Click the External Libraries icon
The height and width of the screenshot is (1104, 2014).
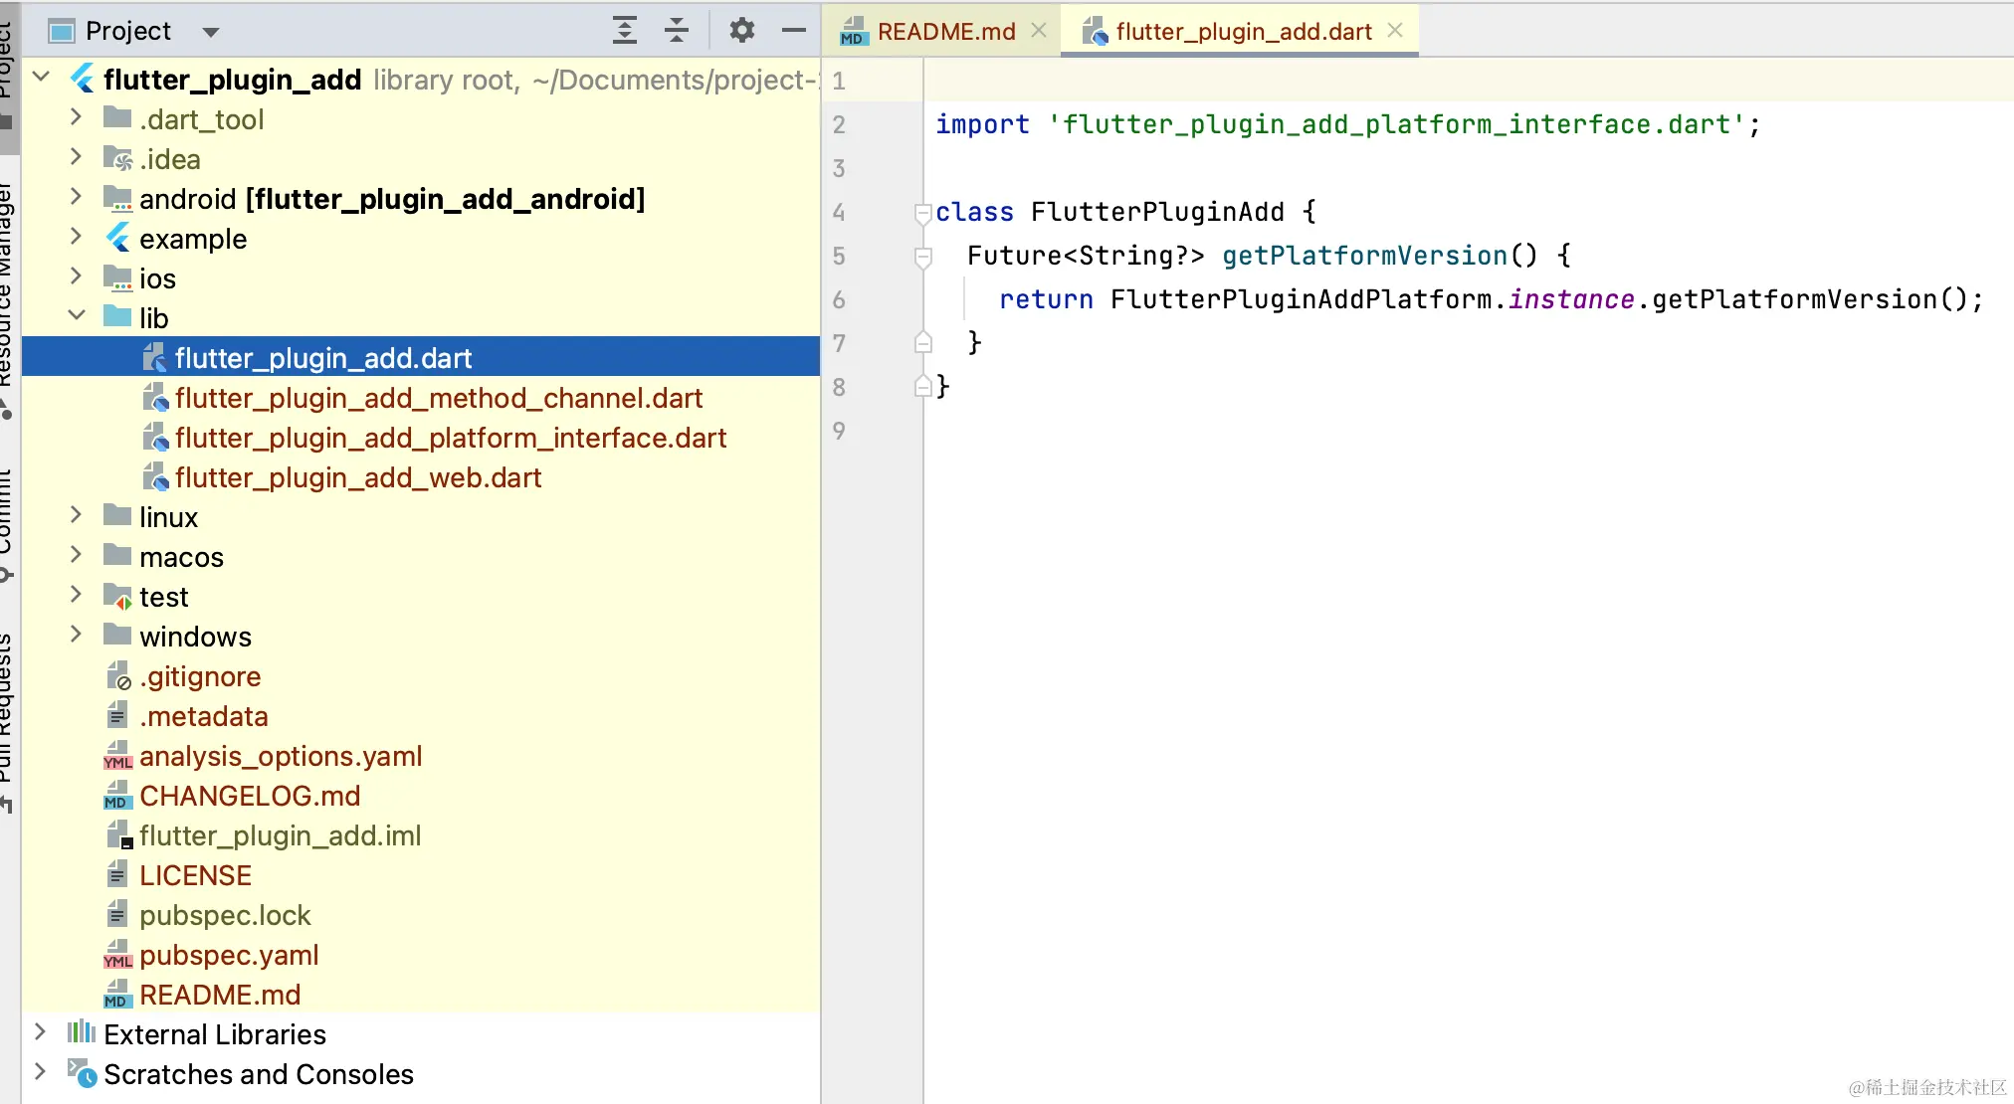pyautogui.click(x=82, y=1033)
